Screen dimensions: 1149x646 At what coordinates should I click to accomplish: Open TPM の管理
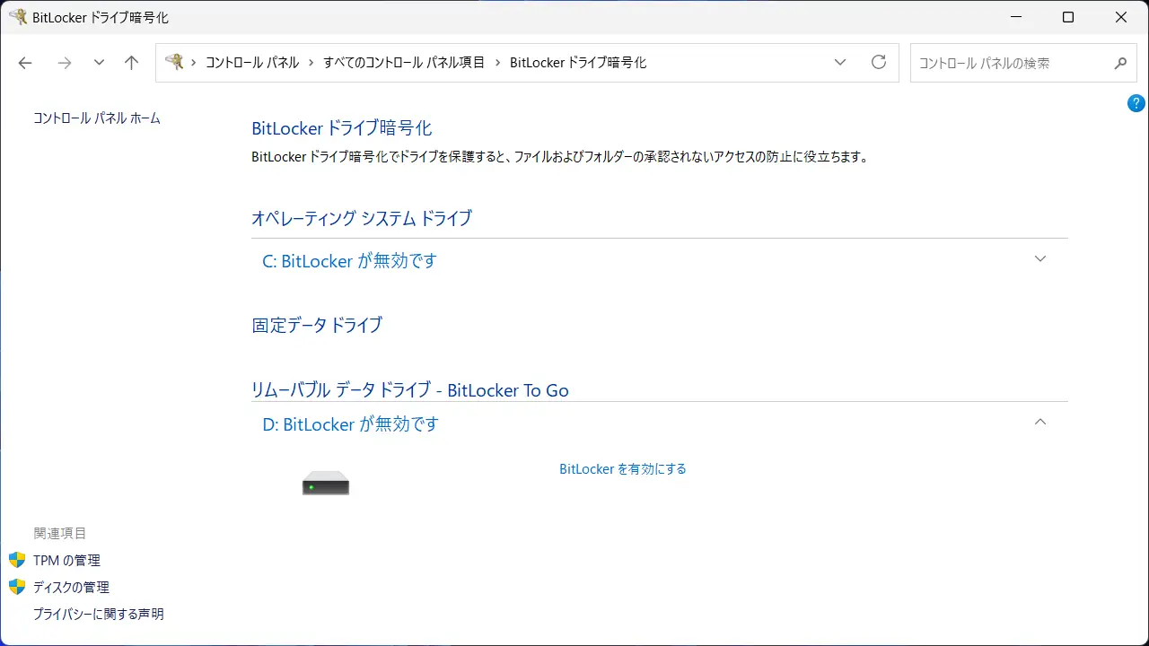[x=66, y=561]
